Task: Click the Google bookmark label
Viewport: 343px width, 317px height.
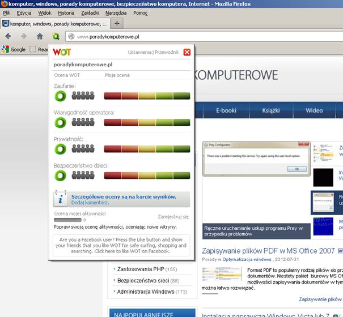Action: pos(18,50)
